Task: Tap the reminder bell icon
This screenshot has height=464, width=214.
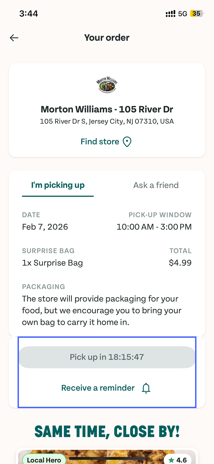Action: coord(146,388)
